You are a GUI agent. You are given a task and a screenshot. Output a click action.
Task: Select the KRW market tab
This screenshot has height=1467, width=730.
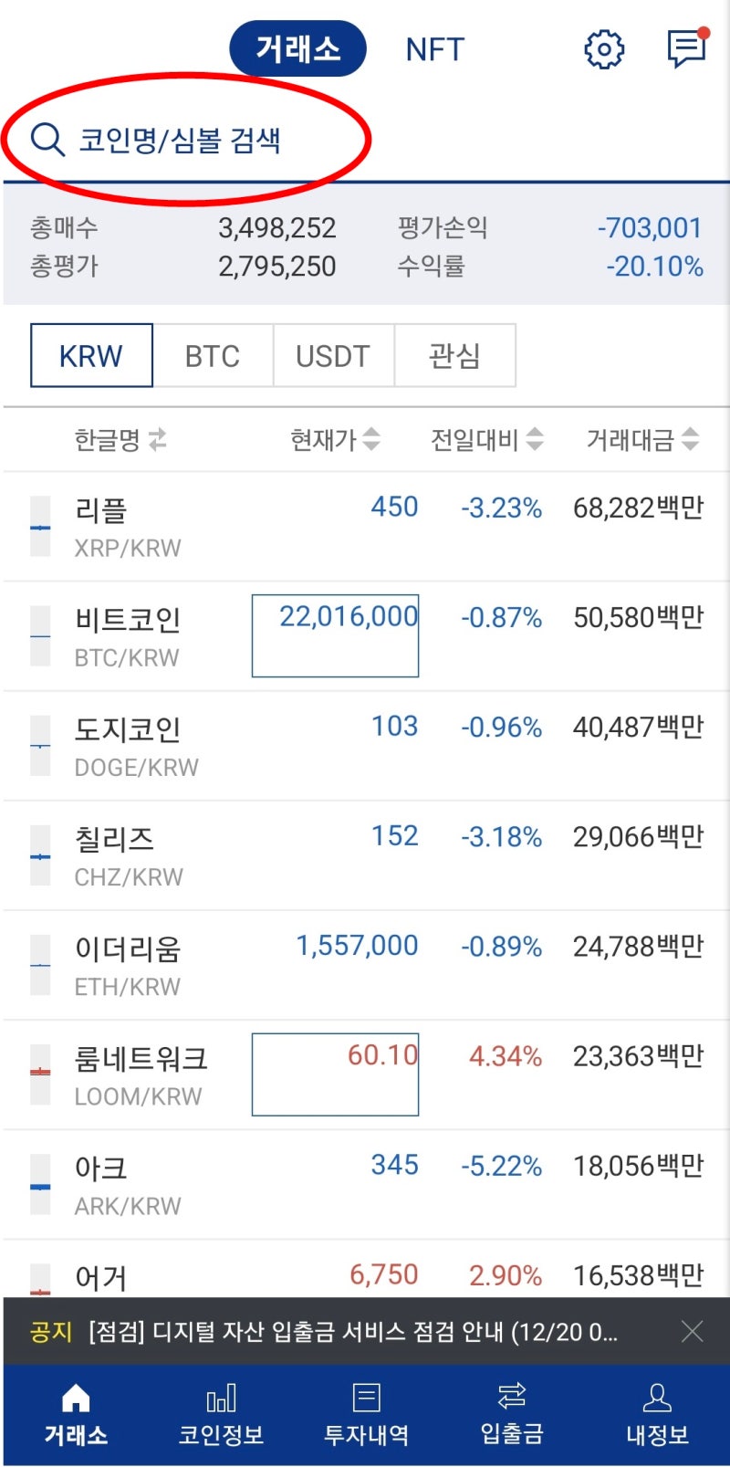coord(90,356)
